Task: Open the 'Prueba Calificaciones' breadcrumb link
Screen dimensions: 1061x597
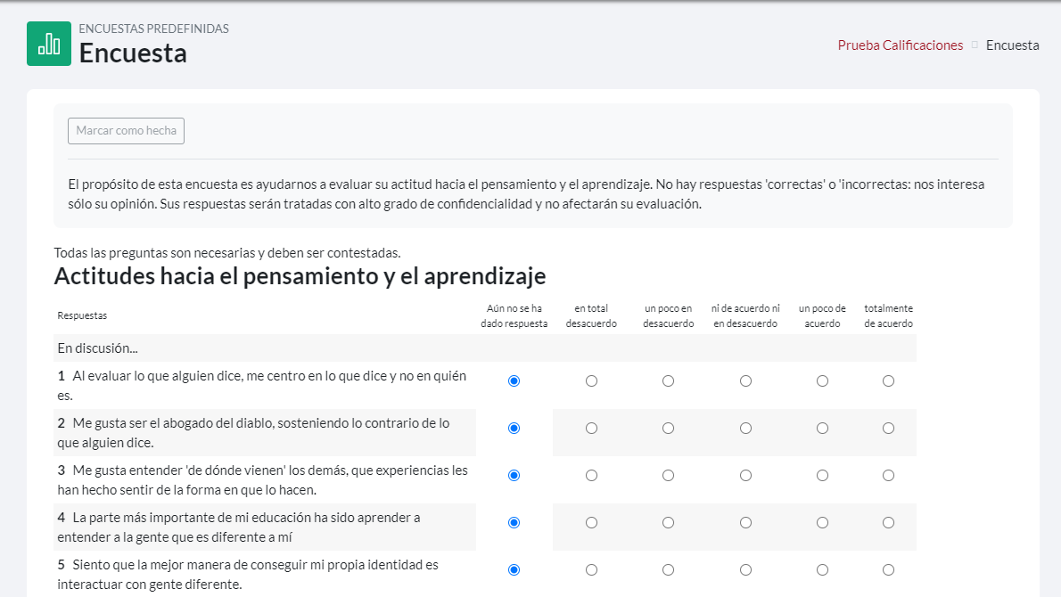Action: click(900, 45)
